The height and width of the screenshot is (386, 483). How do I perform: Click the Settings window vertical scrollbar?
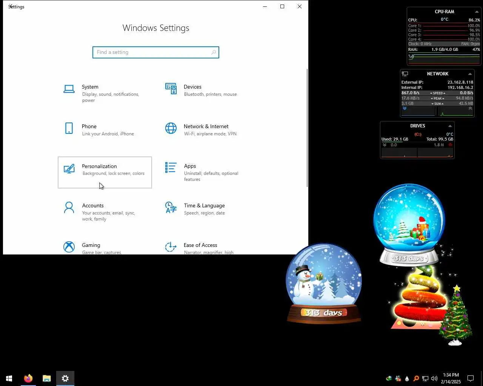(x=307, y=128)
